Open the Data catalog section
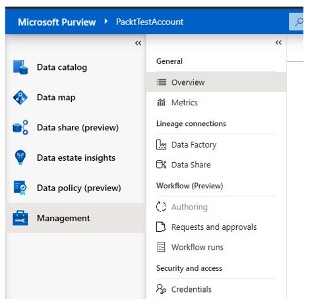The width and height of the screenshot is (310, 307). point(75,67)
